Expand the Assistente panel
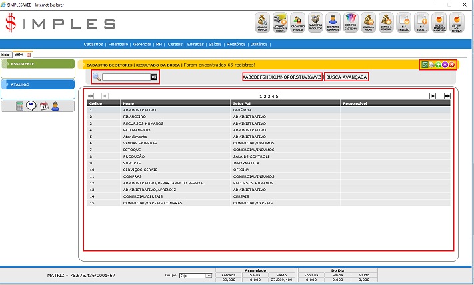The width and height of the screenshot is (474, 285). (x=38, y=64)
